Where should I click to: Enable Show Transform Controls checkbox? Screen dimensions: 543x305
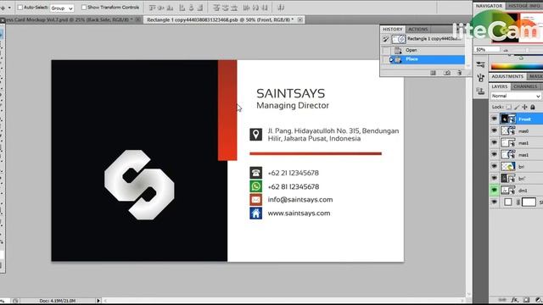(x=84, y=8)
